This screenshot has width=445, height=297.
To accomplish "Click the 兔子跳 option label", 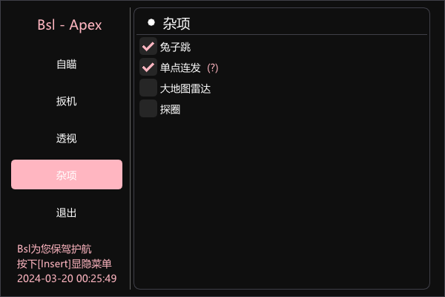I will pyautogui.click(x=175, y=47).
